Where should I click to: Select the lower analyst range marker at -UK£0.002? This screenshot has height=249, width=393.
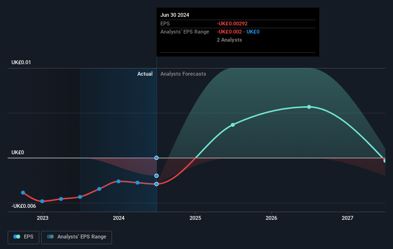pos(157,176)
